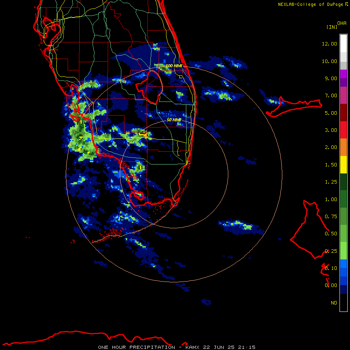Click the ONE HOUR PRECIPITATION title text
The image size is (350, 350).
click(136, 347)
